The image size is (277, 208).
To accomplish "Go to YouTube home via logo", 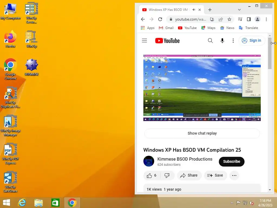I will coord(167,41).
